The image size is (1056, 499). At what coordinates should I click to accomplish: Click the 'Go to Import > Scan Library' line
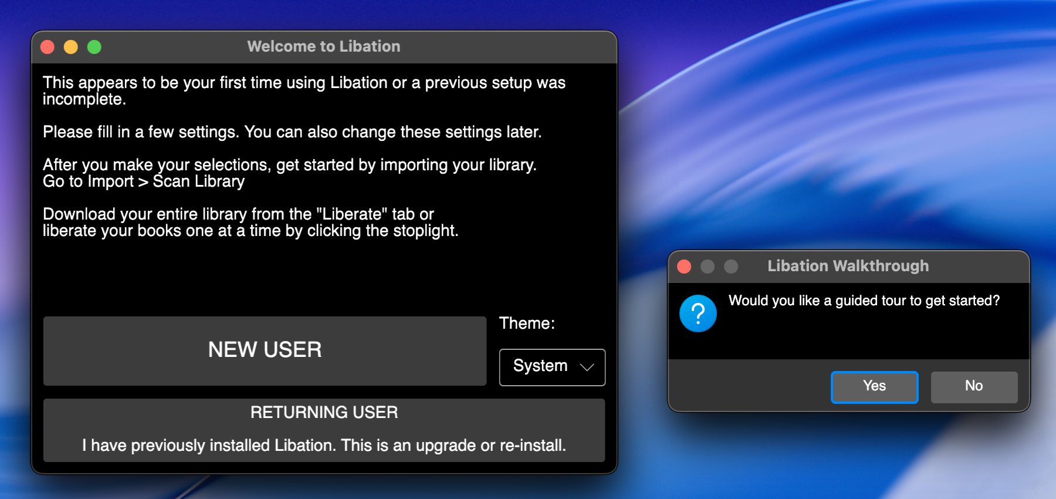[x=144, y=181]
